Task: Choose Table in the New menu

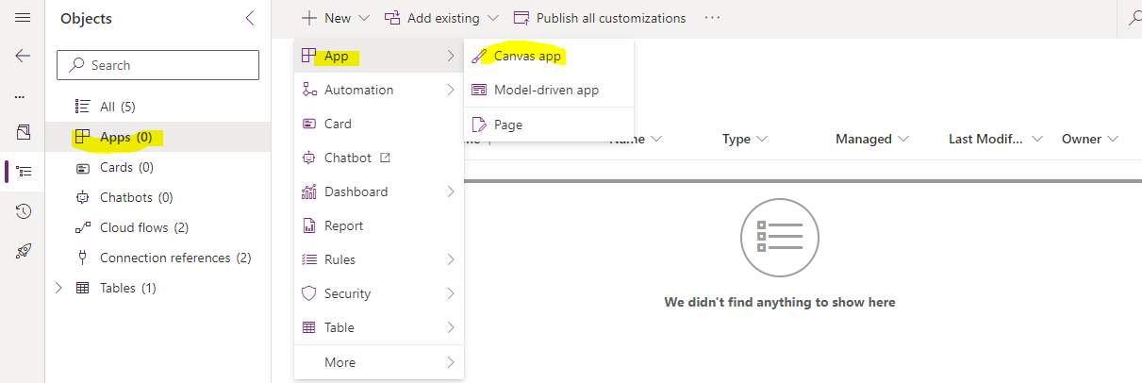Action: pyautogui.click(x=378, y=327)
